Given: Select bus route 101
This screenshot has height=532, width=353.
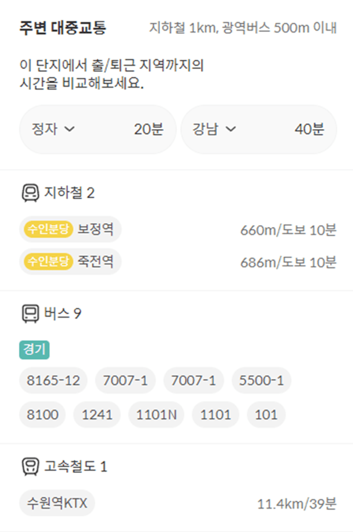Looking at the screenshot, I should pos(266,414).
